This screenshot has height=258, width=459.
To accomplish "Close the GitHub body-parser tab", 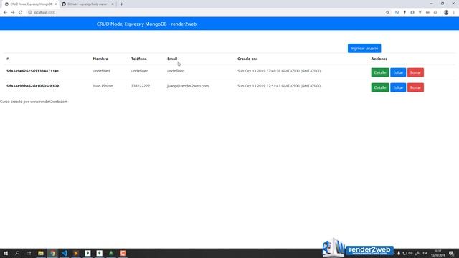I will tap(113, 4).
